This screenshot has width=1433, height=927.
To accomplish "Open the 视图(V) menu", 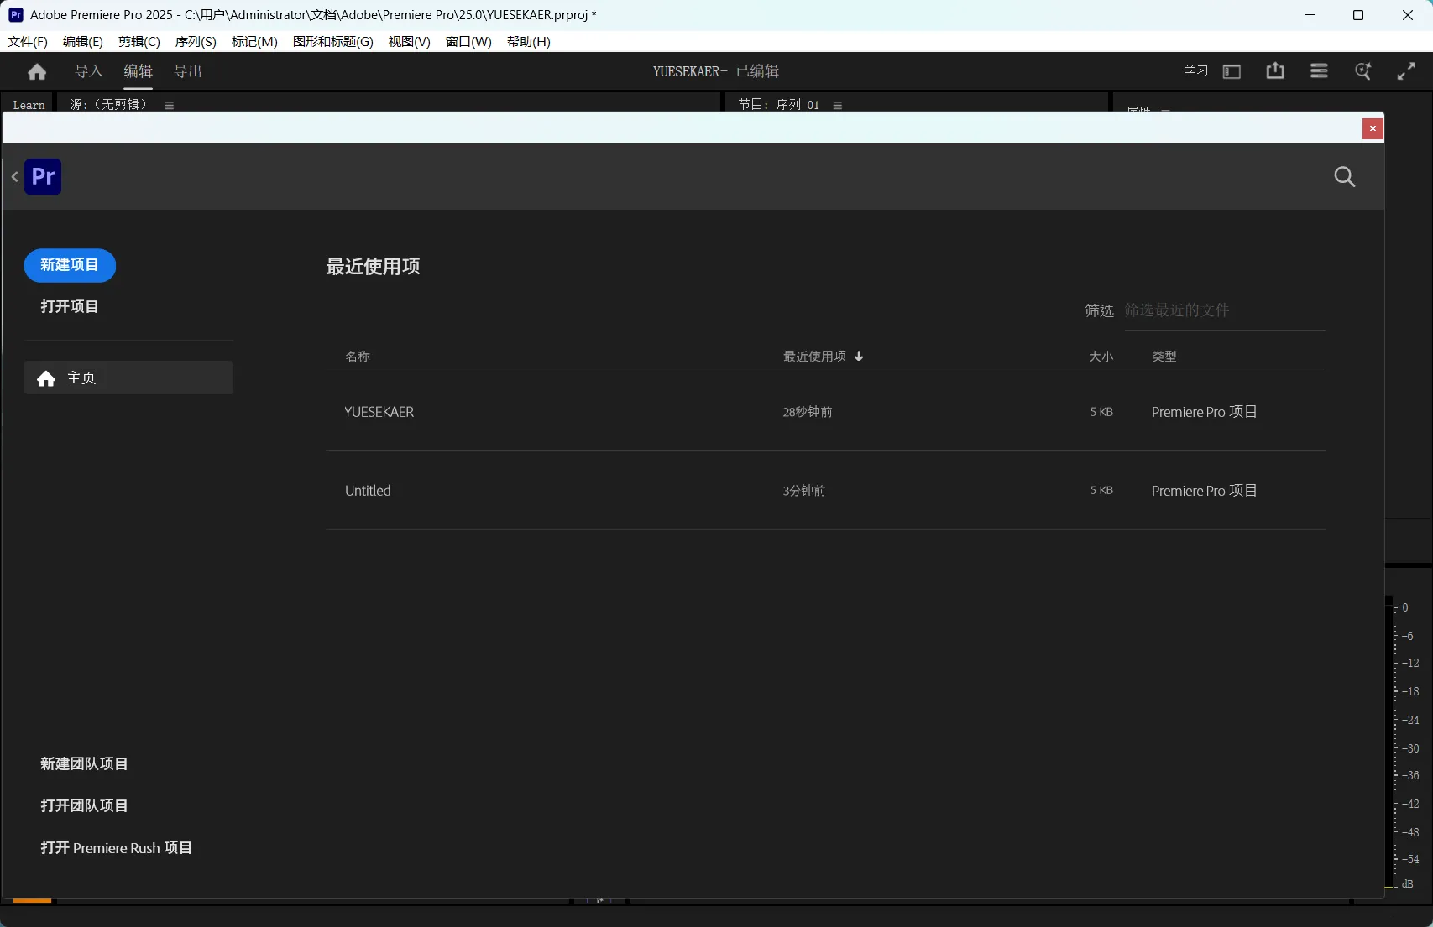I will click(409, 41).
